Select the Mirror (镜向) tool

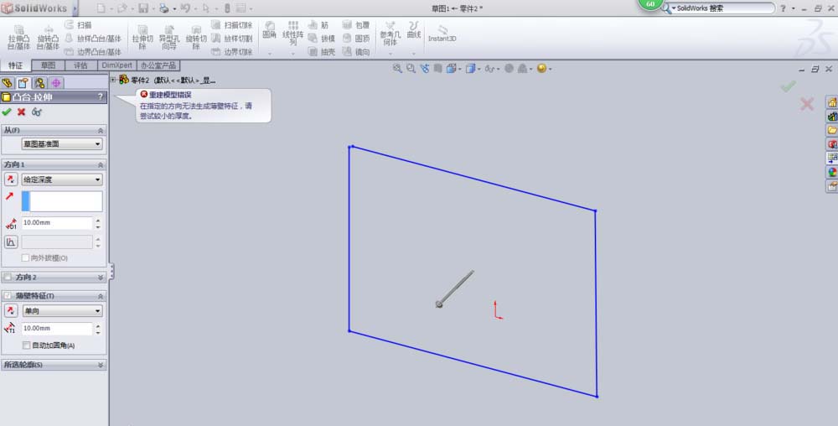[356, 52]
